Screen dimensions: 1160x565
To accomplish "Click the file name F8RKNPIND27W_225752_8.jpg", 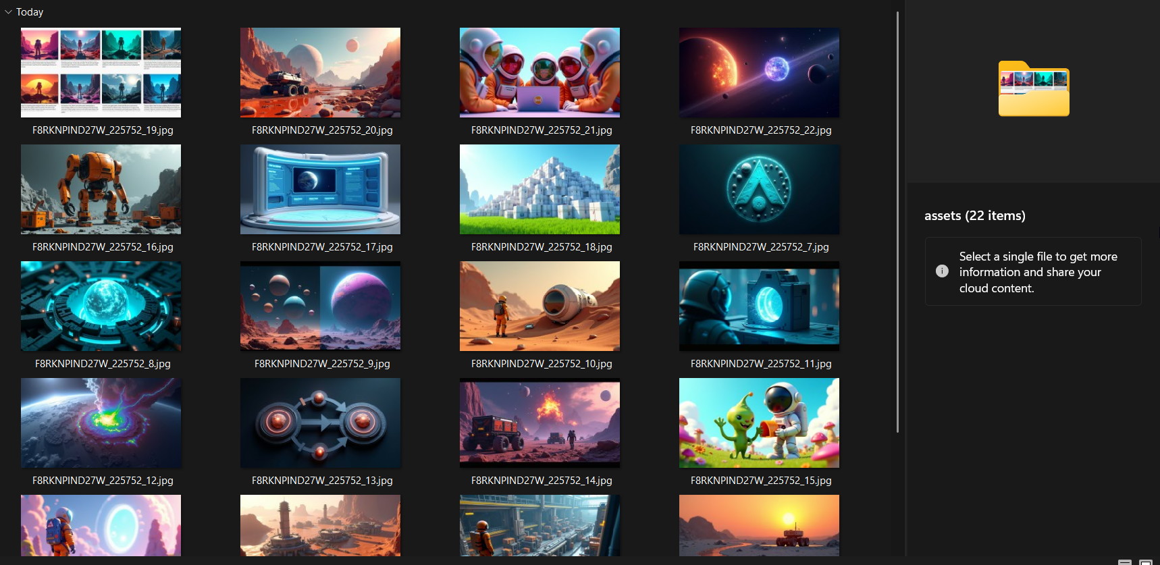I will point(103,364).
